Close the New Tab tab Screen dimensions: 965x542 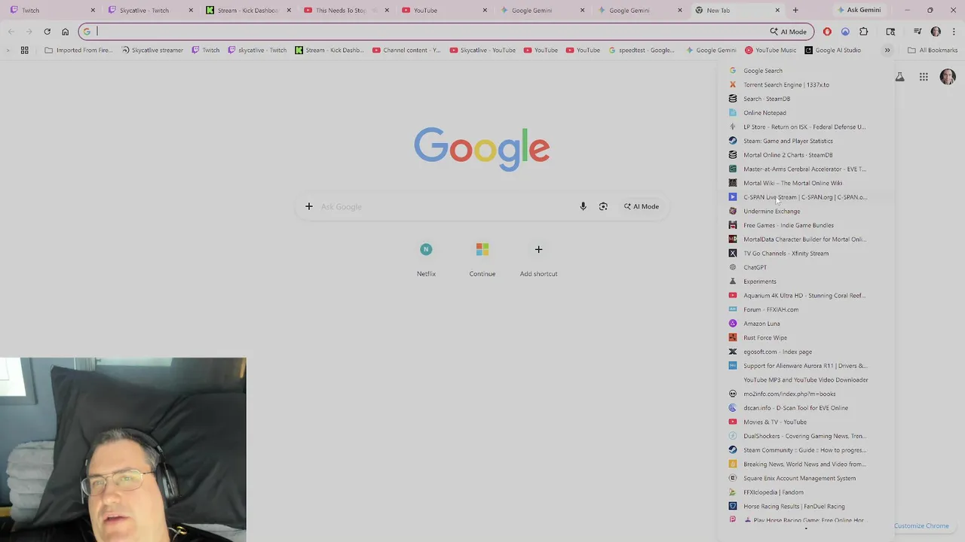(x=777, y=11)
